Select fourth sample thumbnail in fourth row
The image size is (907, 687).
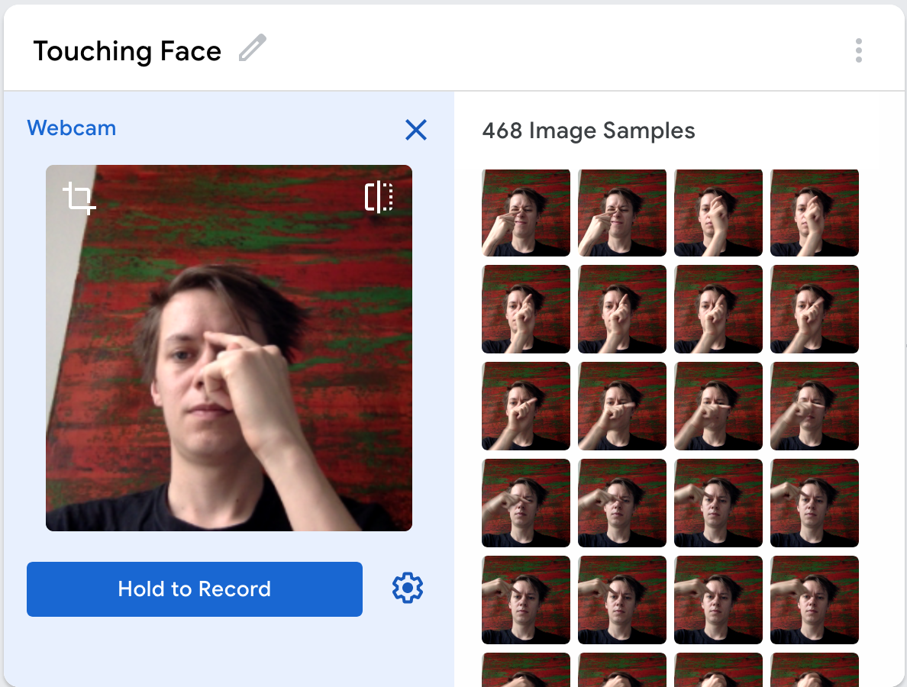815,503
